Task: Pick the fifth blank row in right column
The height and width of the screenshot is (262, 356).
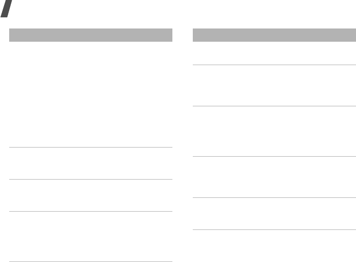Action: click(274, 214)
